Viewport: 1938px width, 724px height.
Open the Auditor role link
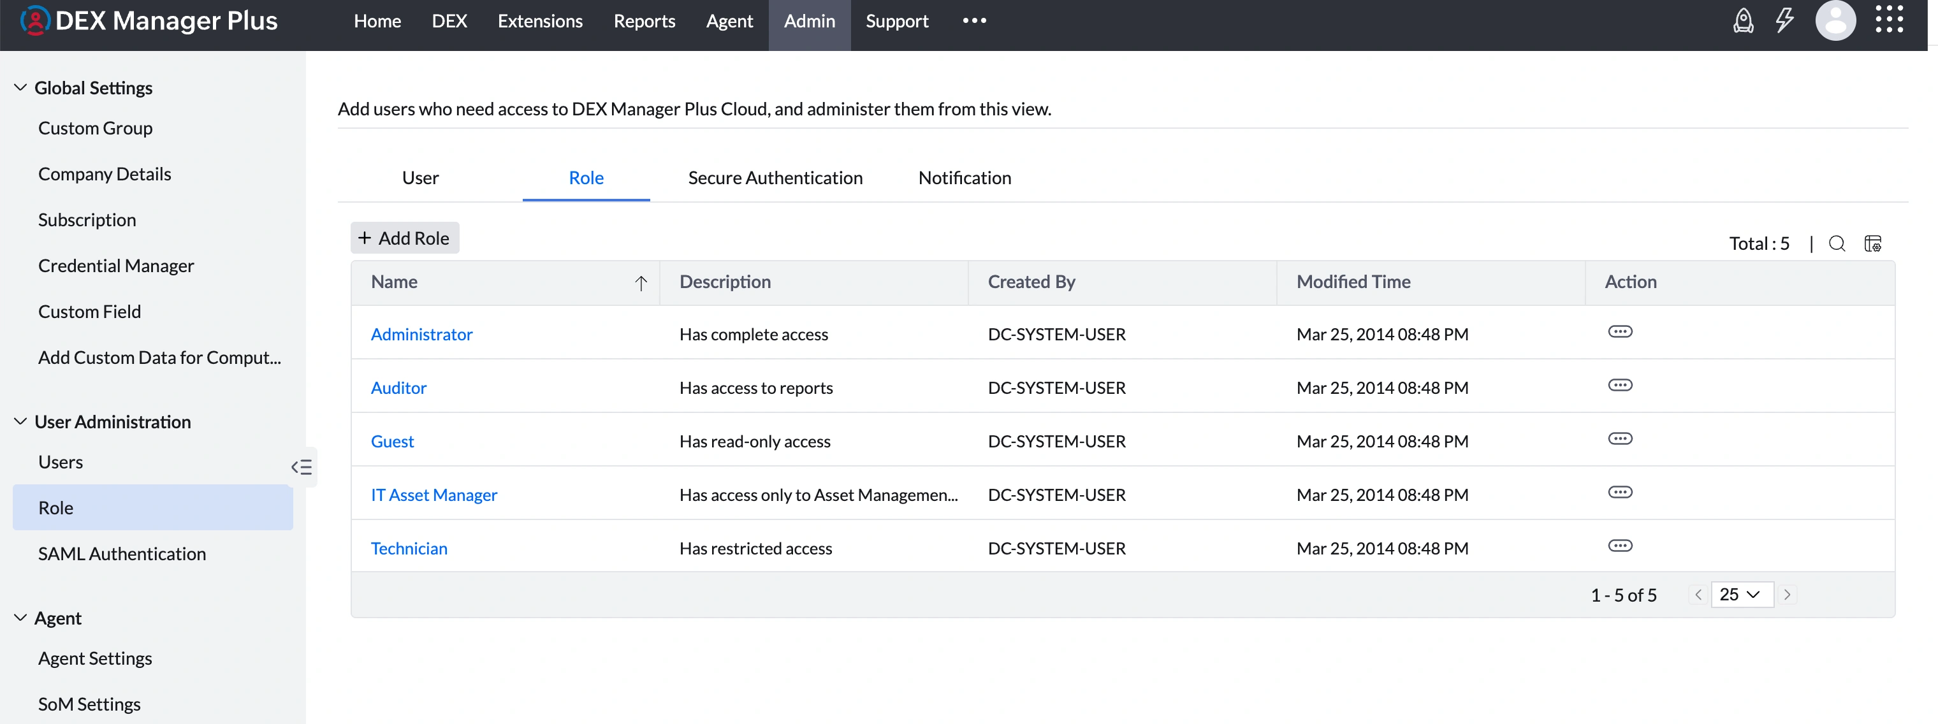pos(398,388)
